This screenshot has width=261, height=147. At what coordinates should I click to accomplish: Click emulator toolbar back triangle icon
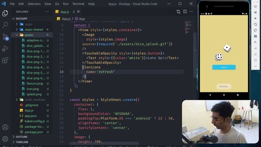coord(255,48)
